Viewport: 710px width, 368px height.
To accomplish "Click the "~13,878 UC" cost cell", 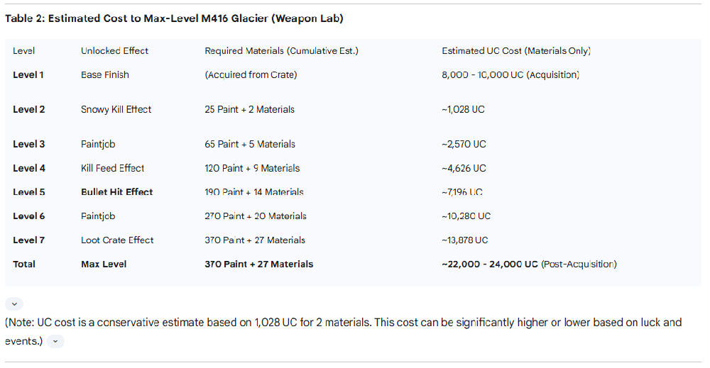I will (x=464, y=240).
